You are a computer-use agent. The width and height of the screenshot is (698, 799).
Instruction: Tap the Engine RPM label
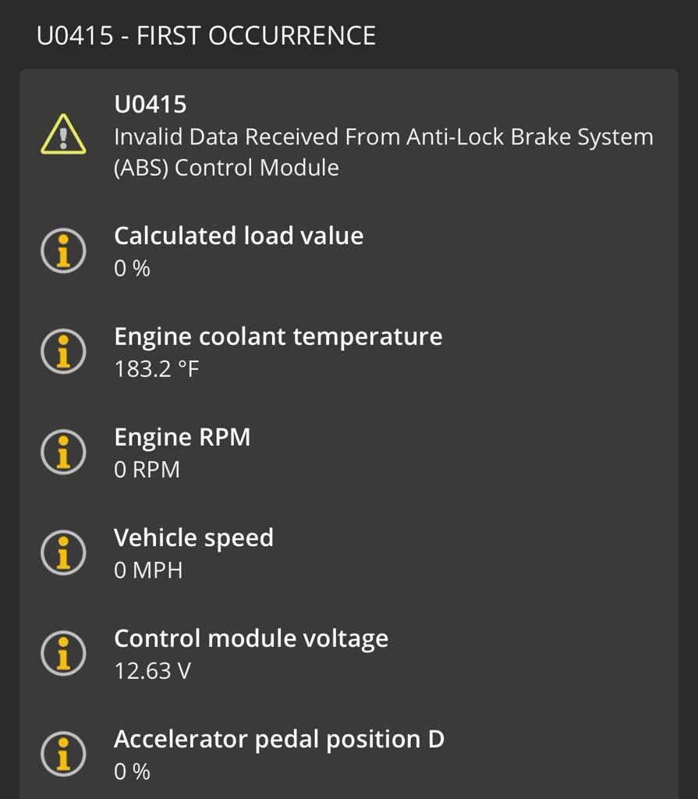tap(182, 437)
